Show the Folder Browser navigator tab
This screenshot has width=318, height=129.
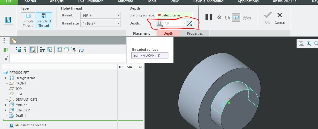[x=14, y=41]
